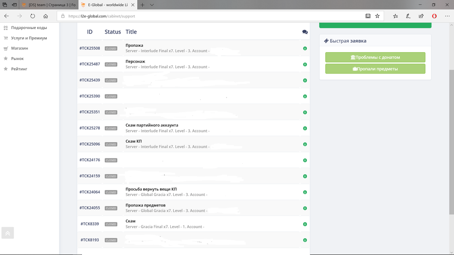Screen dimensions: 454x255
Task: Add this page to favorites (star)
Action: pyautogui.click(x=377, y=16)
